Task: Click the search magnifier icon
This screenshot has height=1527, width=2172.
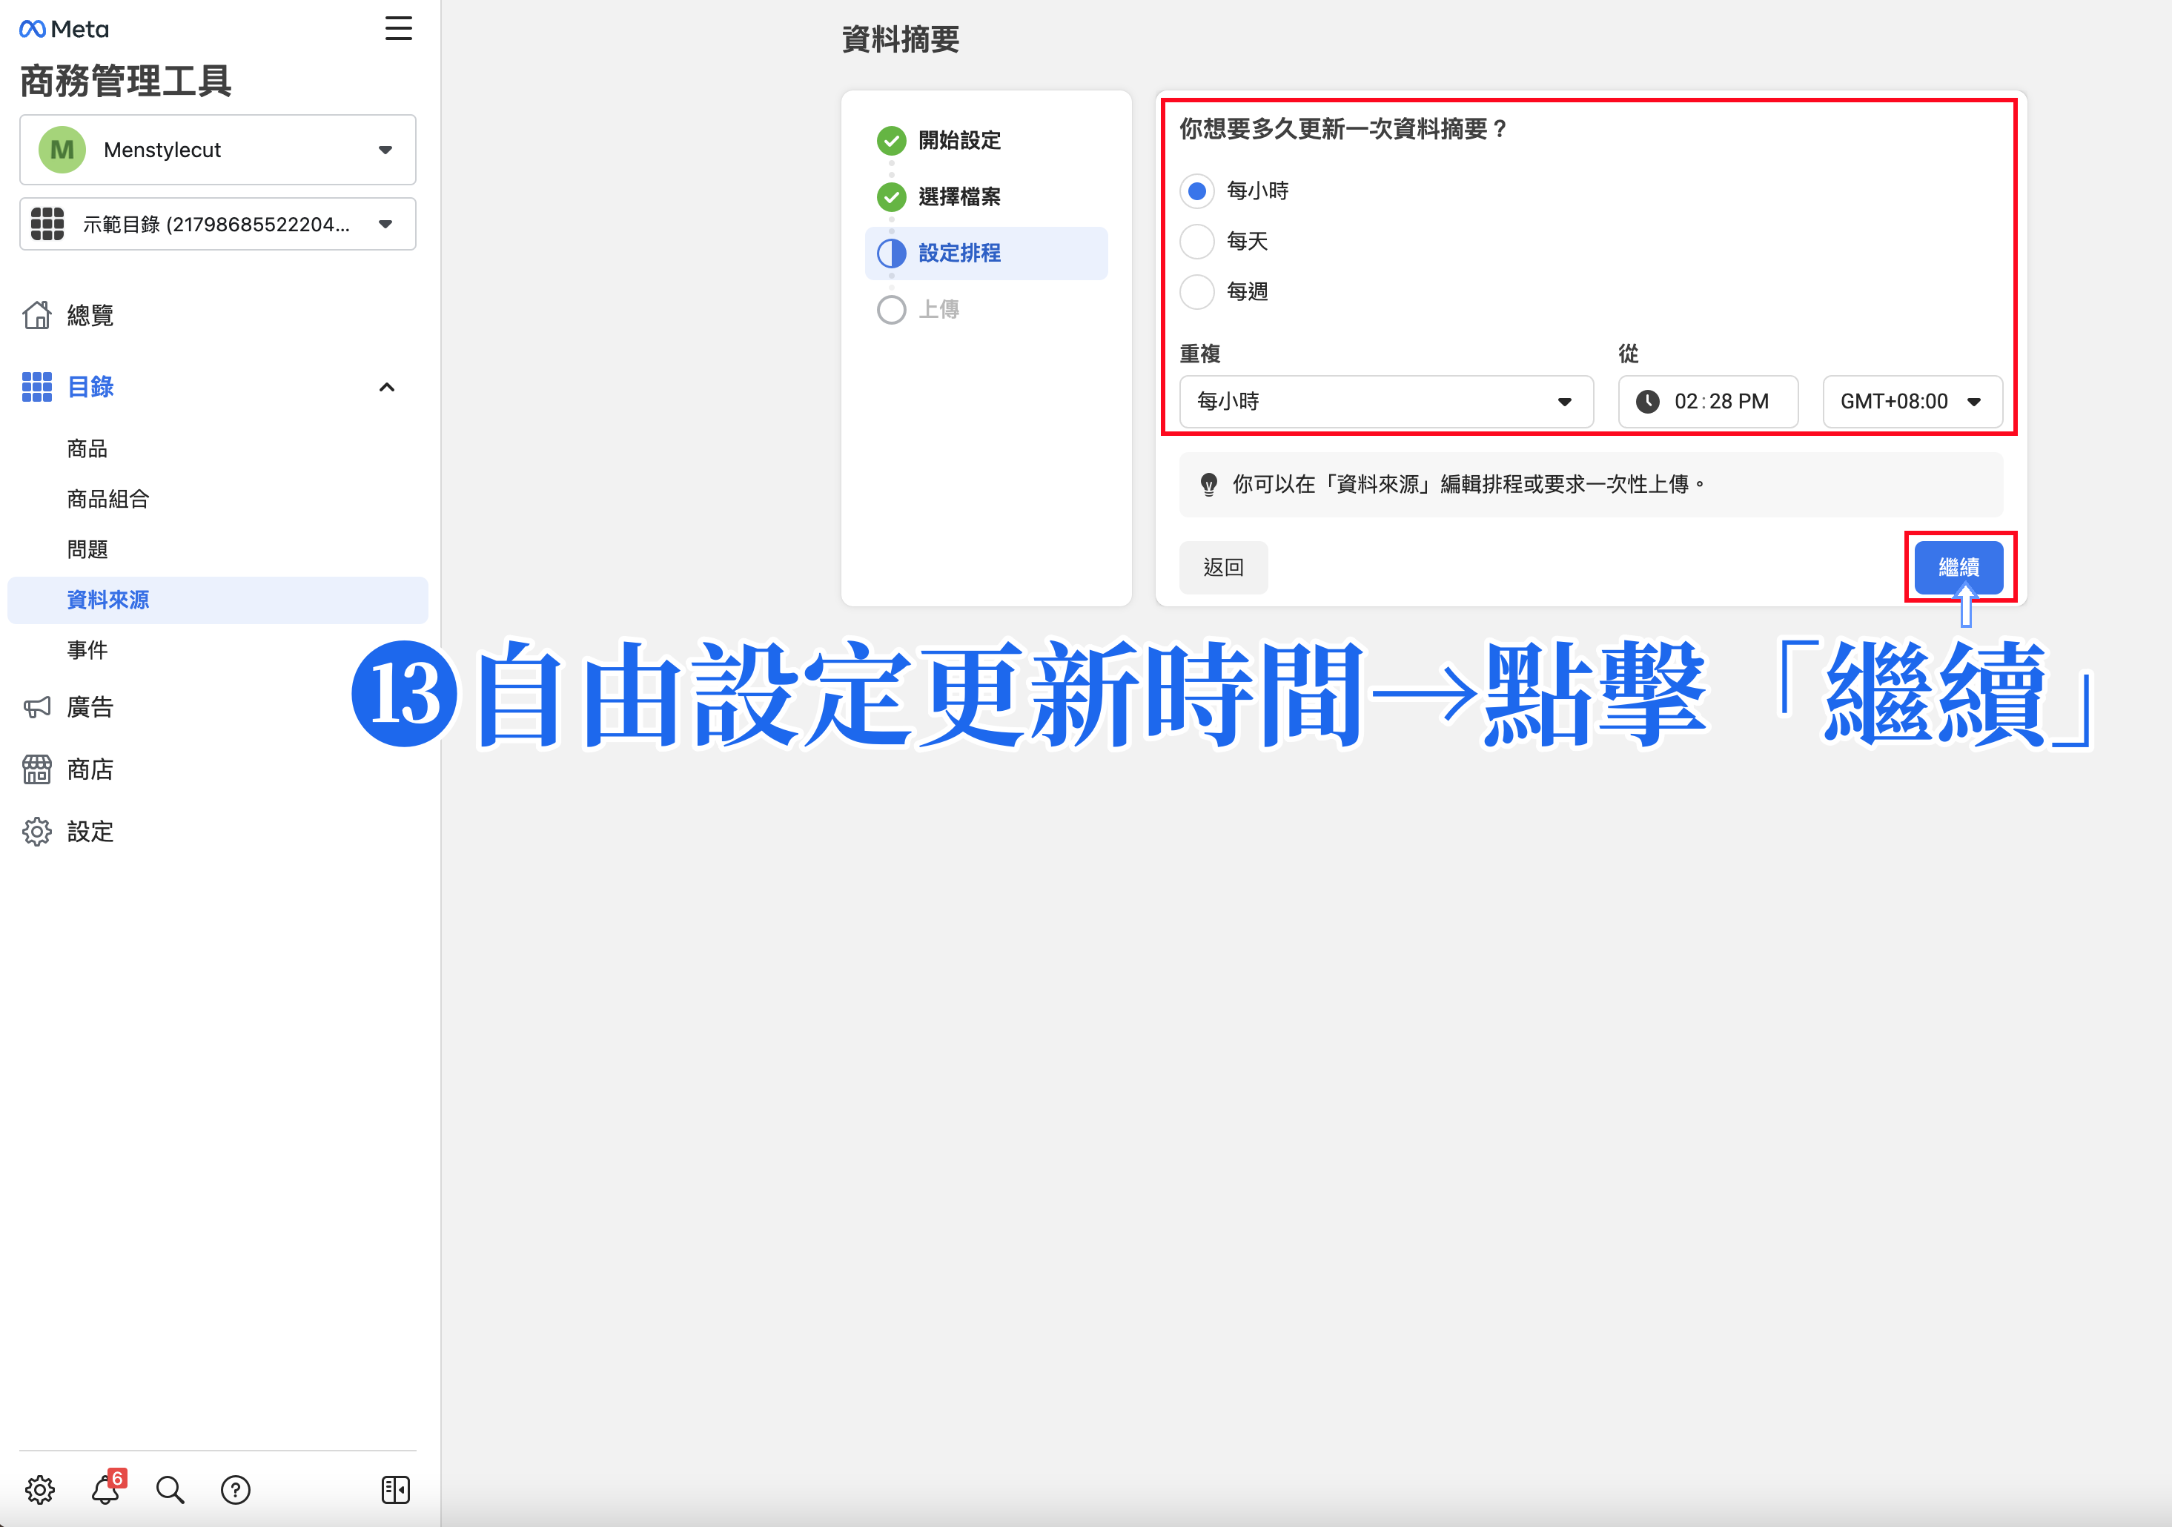Action: click(170, 1490)
